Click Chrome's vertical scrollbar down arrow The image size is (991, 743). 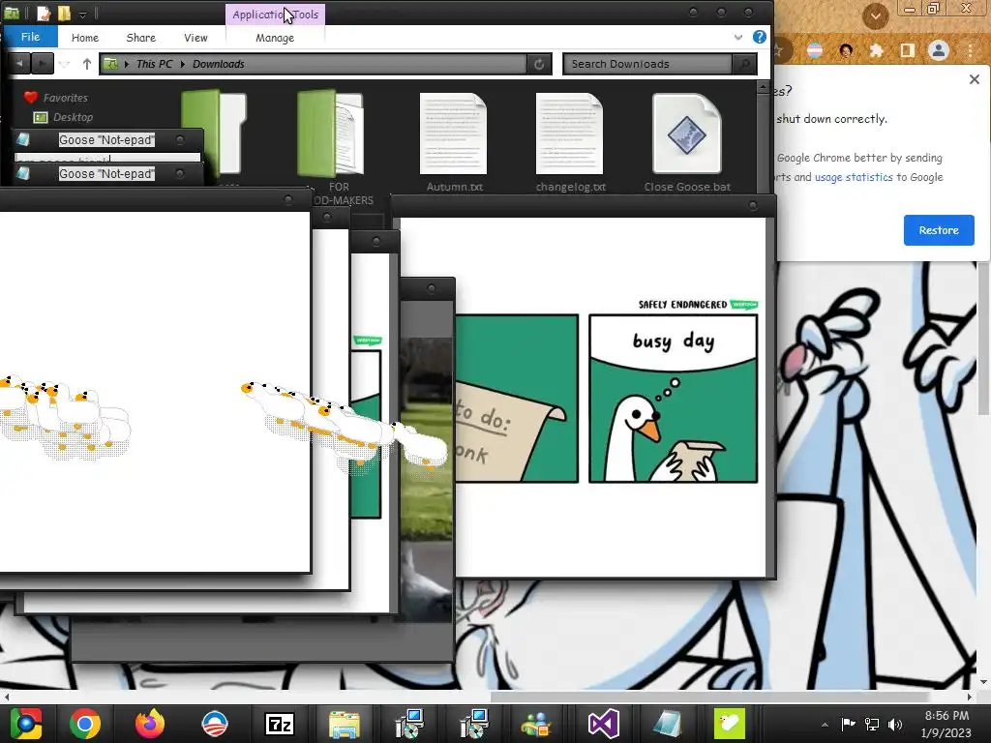tap(983, 682)
